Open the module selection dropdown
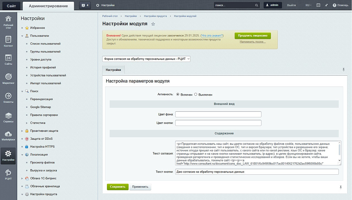Image resolution: width=352 pixels, height=200 pixels. pyautogui.click(x=146, y=58)
